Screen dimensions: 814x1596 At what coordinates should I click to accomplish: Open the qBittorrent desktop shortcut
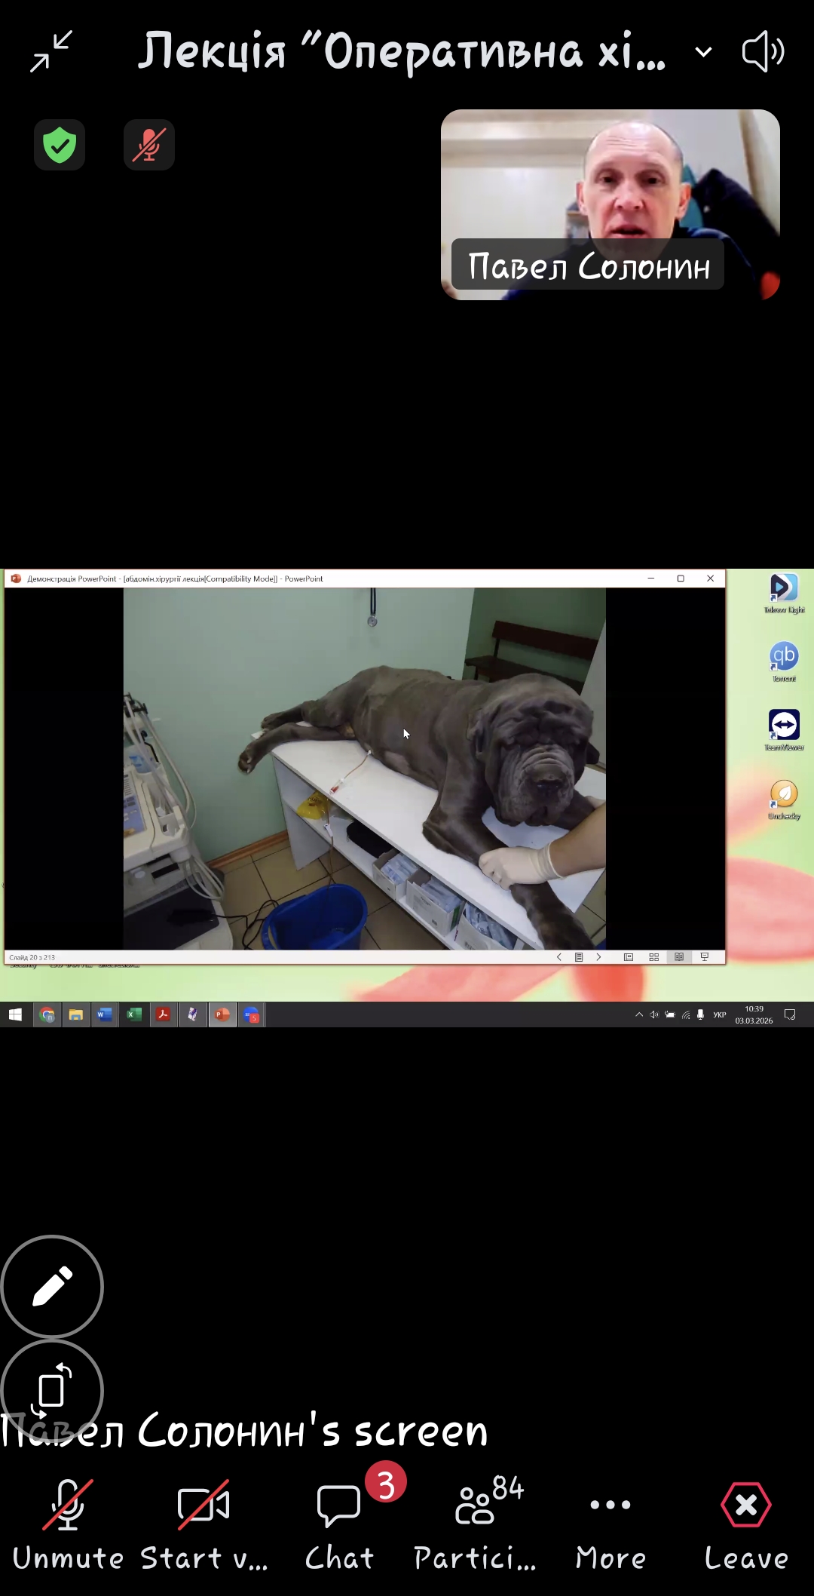(784, 661)
